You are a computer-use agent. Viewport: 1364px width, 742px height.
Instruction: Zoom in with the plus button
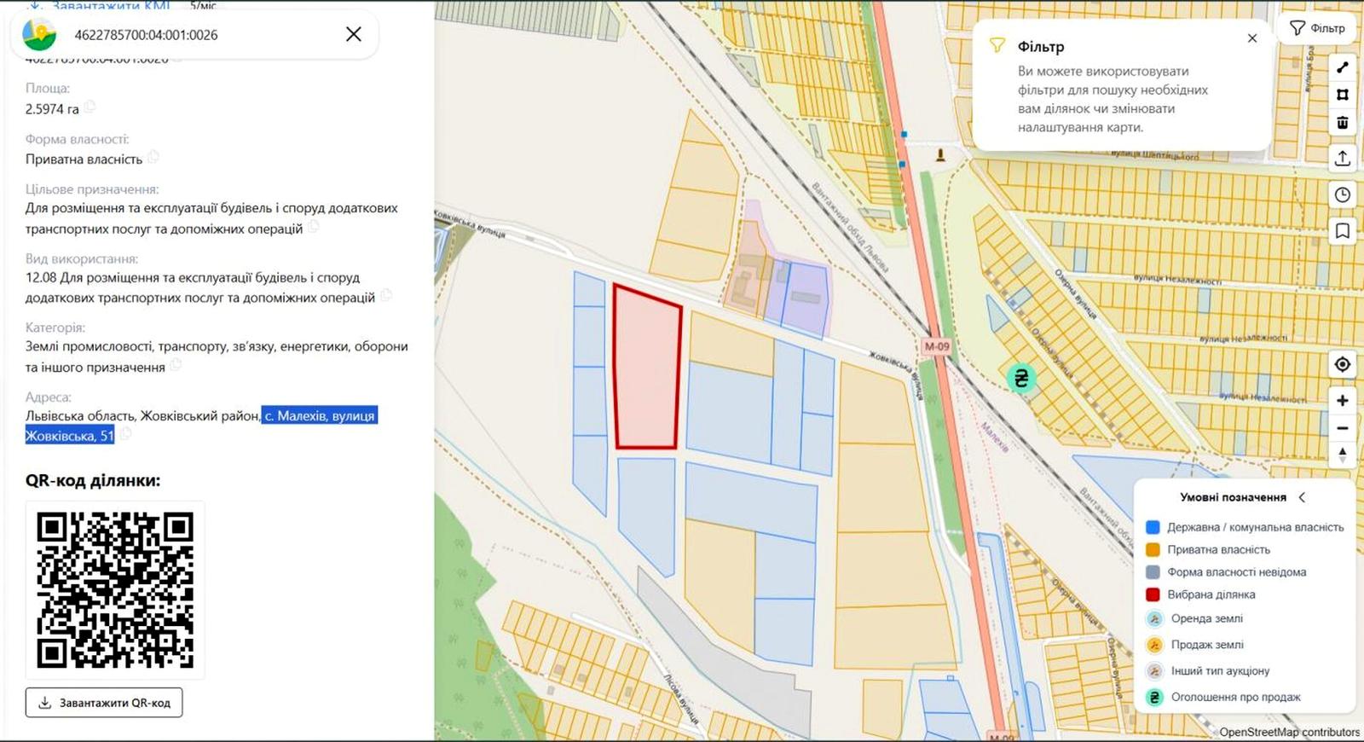[1342, 401]
